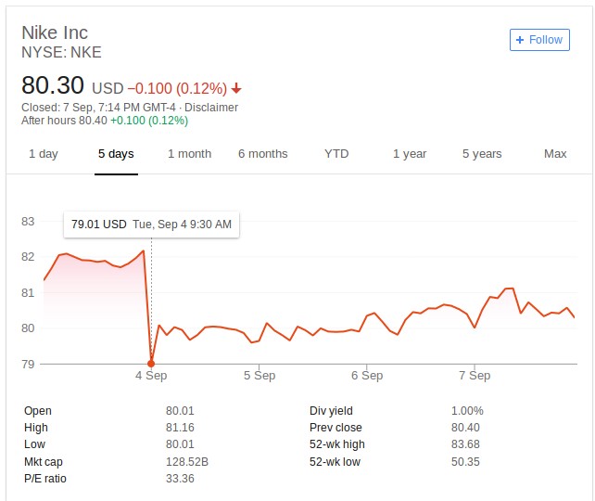Click the orange data point marker on chart
Image resolution: width=595 pixels, height=501 pixels.
151,364
